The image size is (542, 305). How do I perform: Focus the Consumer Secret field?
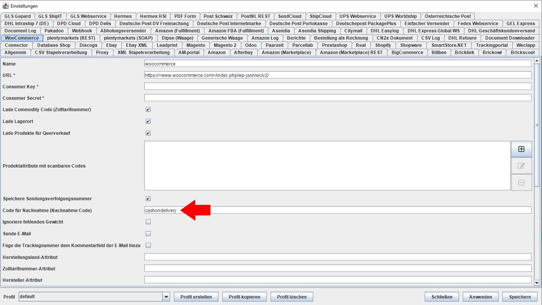click(338, 98)
